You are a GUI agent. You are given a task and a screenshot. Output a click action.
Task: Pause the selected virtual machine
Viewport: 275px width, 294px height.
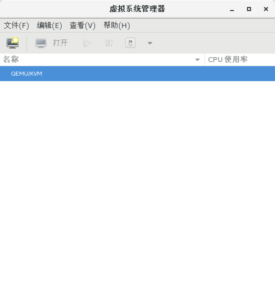coord(109,43)
